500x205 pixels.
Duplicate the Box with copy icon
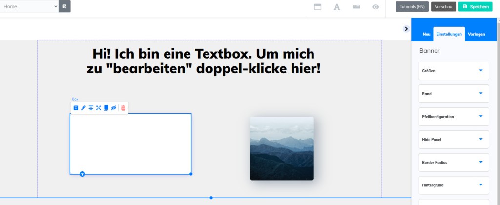click(x=106, y=108)
